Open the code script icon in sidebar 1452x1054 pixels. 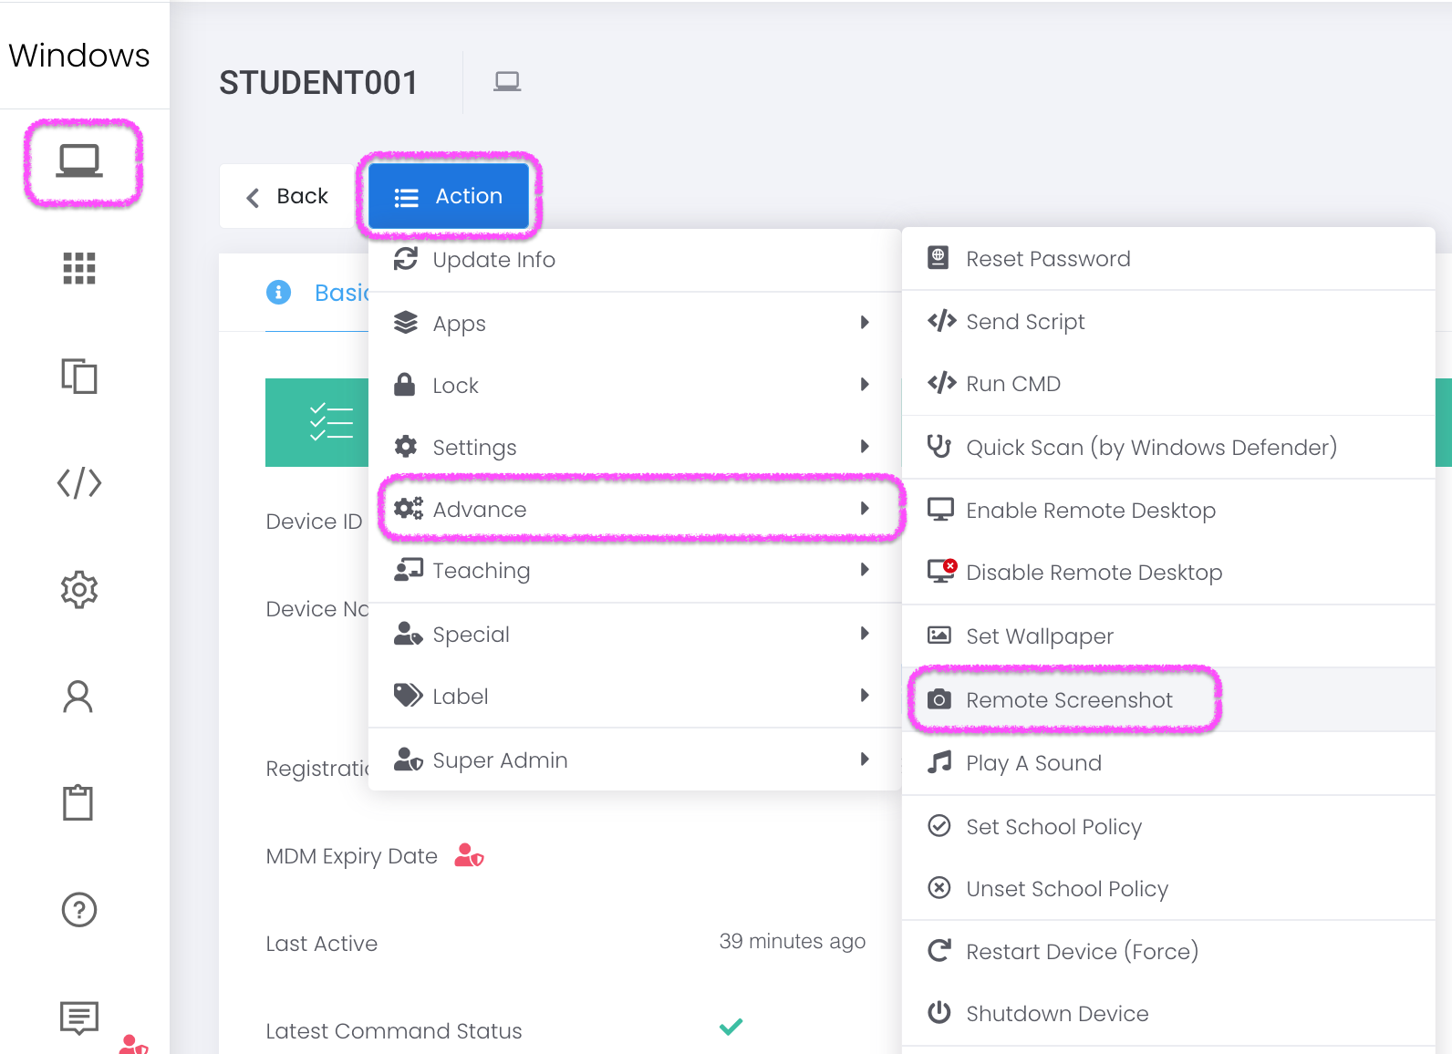79,482
